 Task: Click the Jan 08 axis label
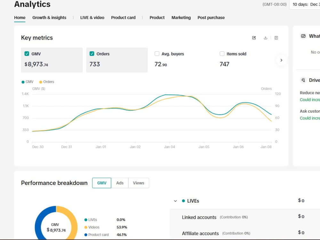(266, 147)
